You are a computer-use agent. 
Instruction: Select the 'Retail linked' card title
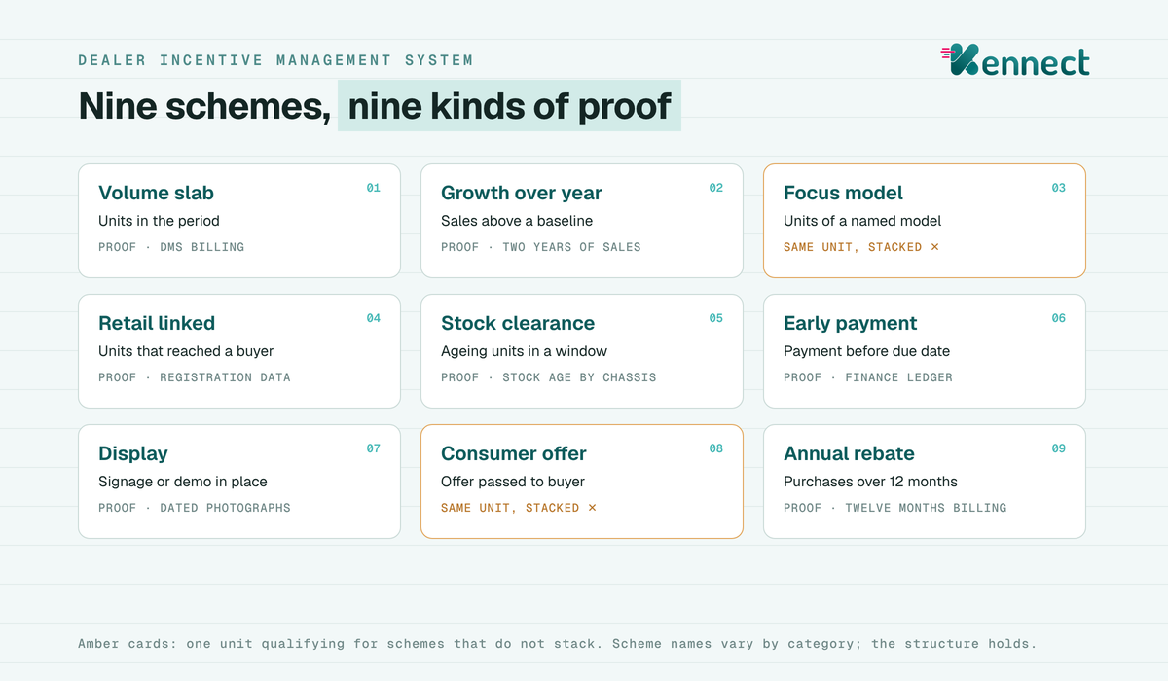[x=157, y=323]
